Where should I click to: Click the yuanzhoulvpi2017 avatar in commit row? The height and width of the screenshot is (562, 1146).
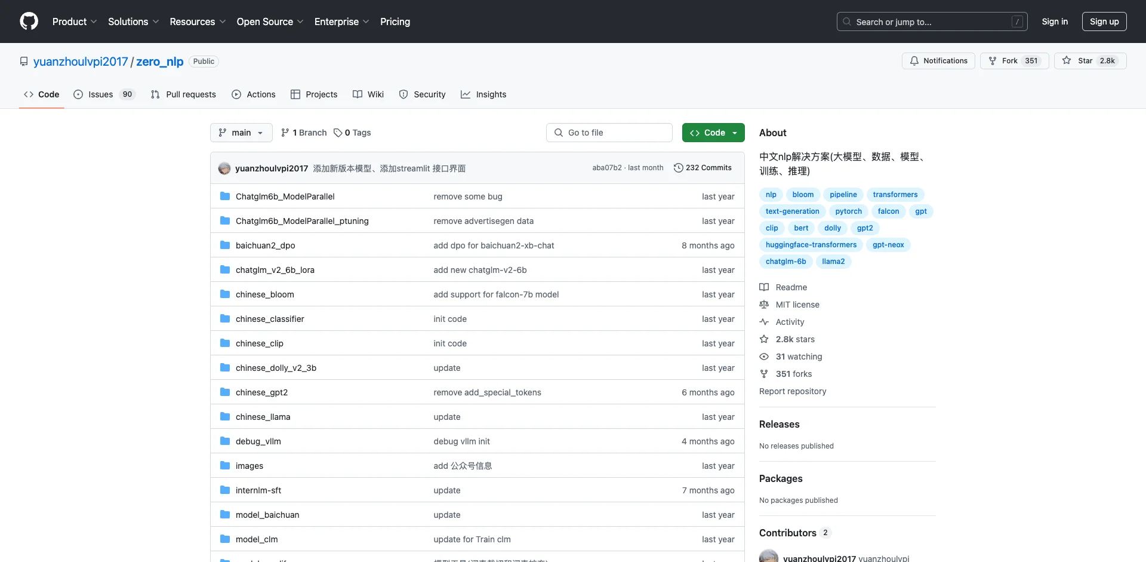(224, 168)
